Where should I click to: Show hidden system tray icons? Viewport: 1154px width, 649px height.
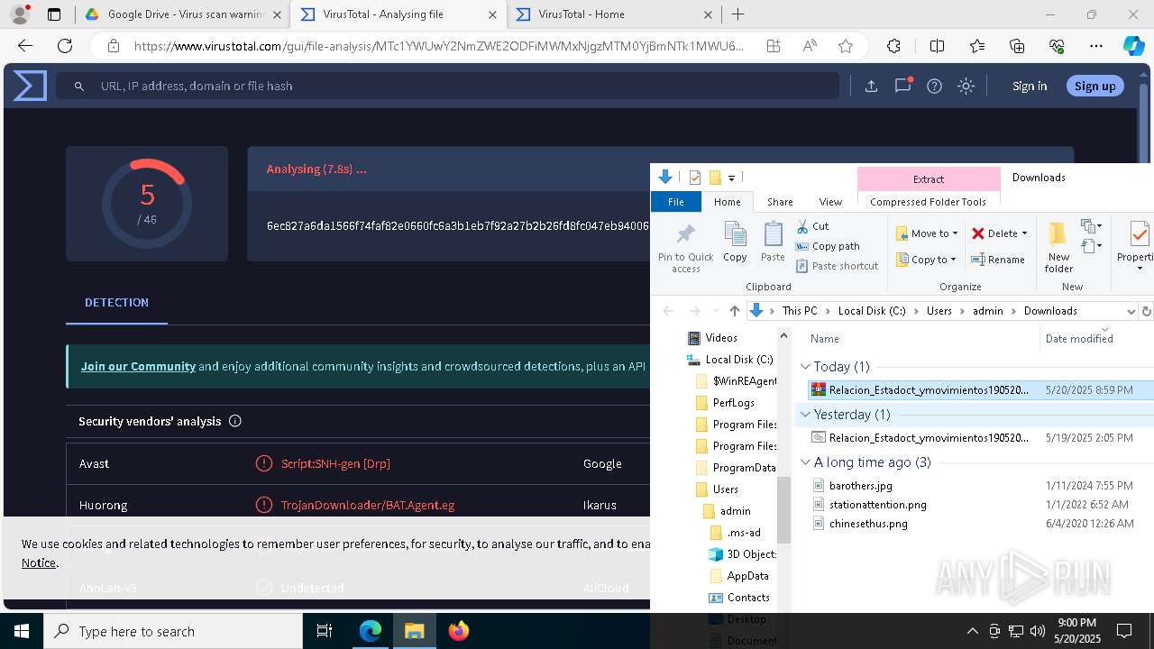click(972, 631)
